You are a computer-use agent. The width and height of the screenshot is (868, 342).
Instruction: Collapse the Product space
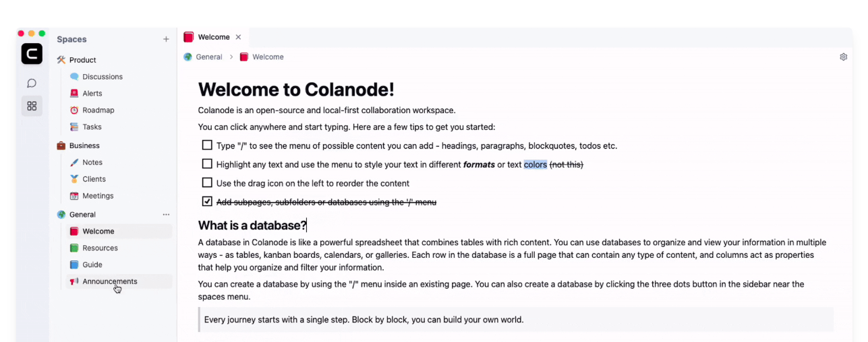coord(82,60)
